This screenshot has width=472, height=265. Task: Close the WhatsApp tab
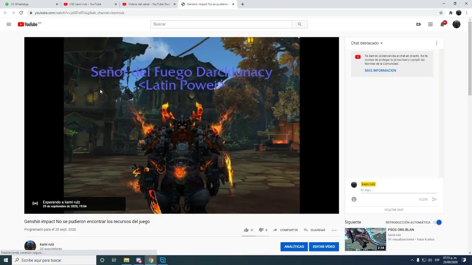pos(57,4)
